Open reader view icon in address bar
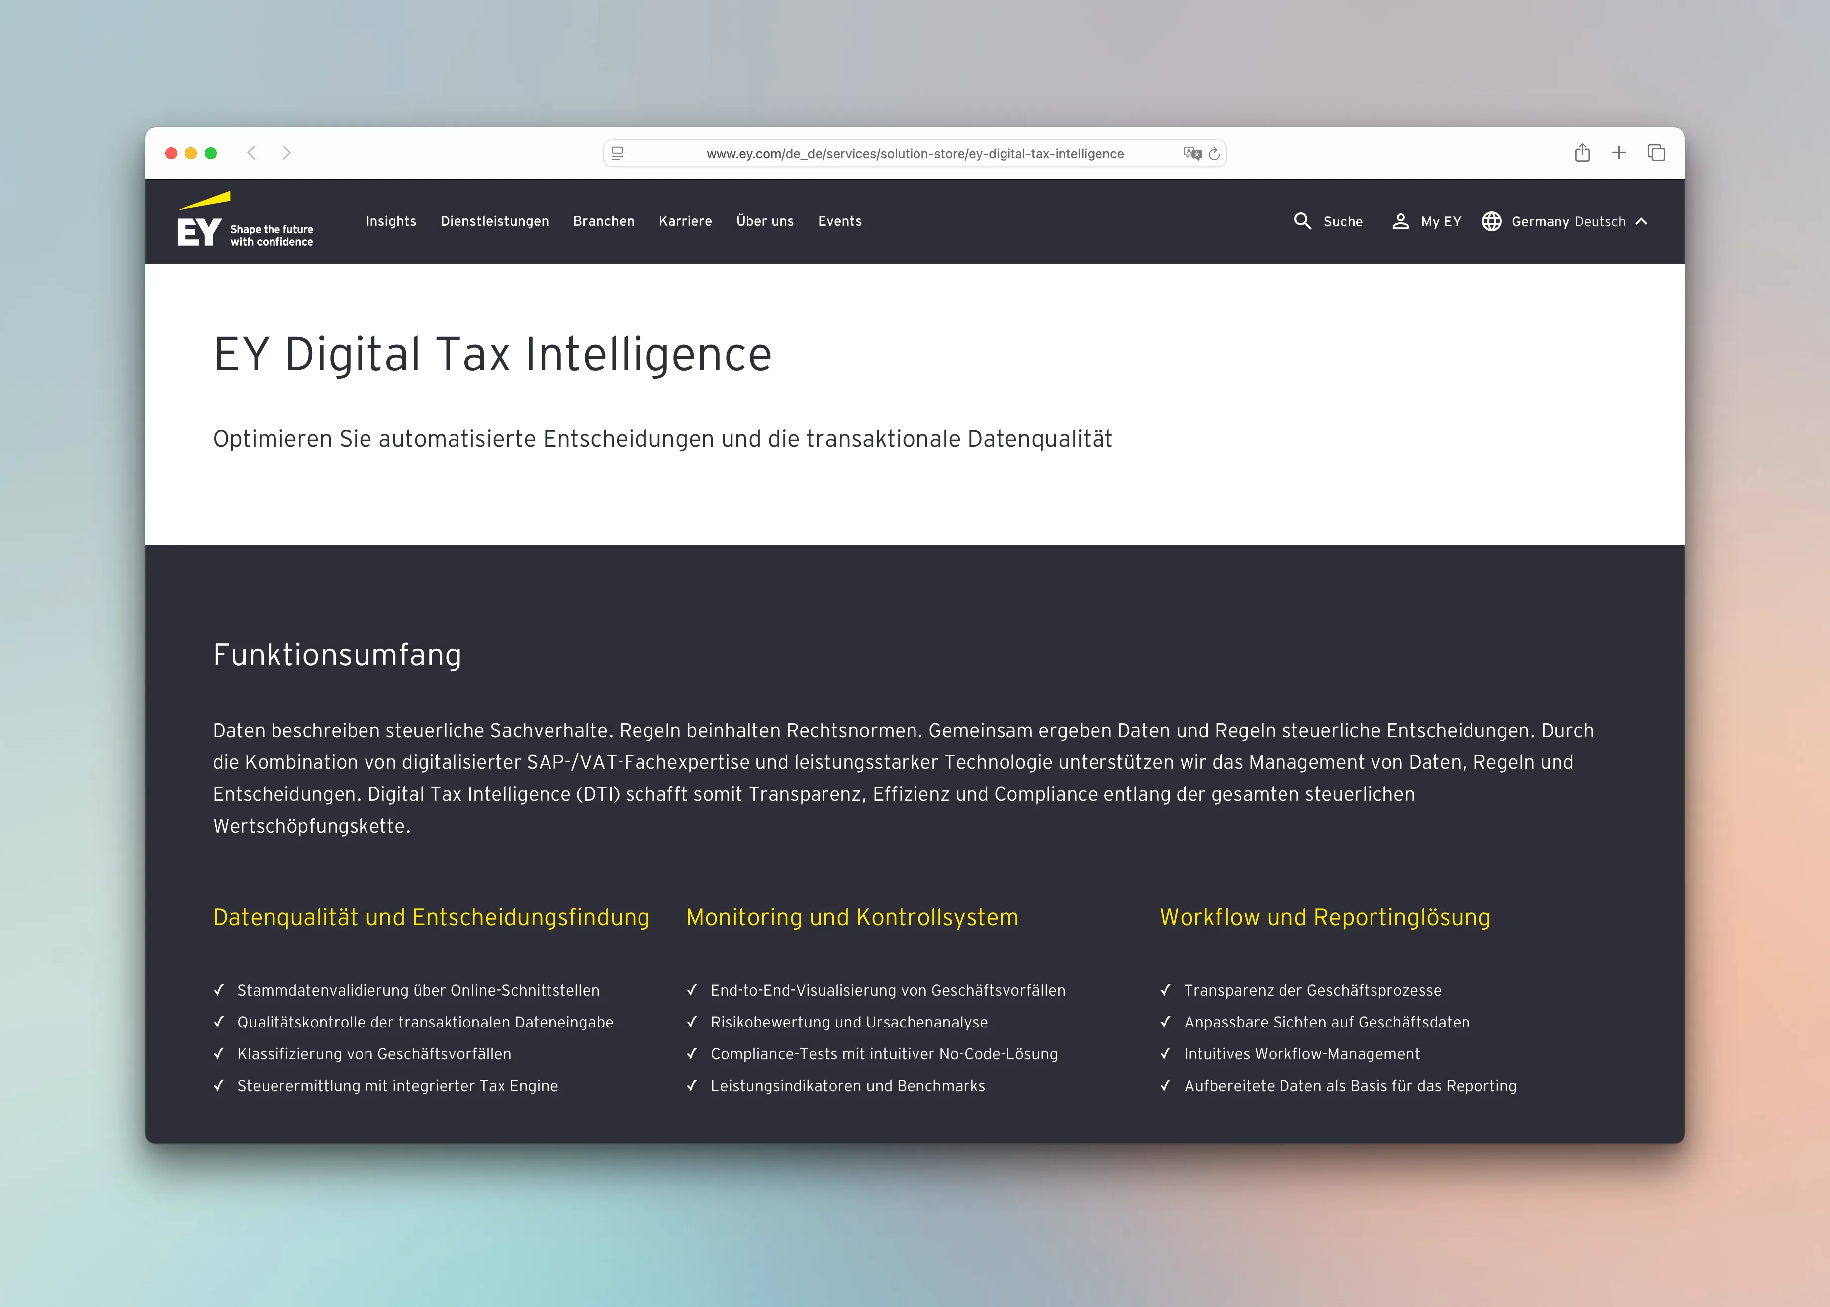Image resolution: width=1830 pixels, height=1307 pixels. click(x=617, y=153)
